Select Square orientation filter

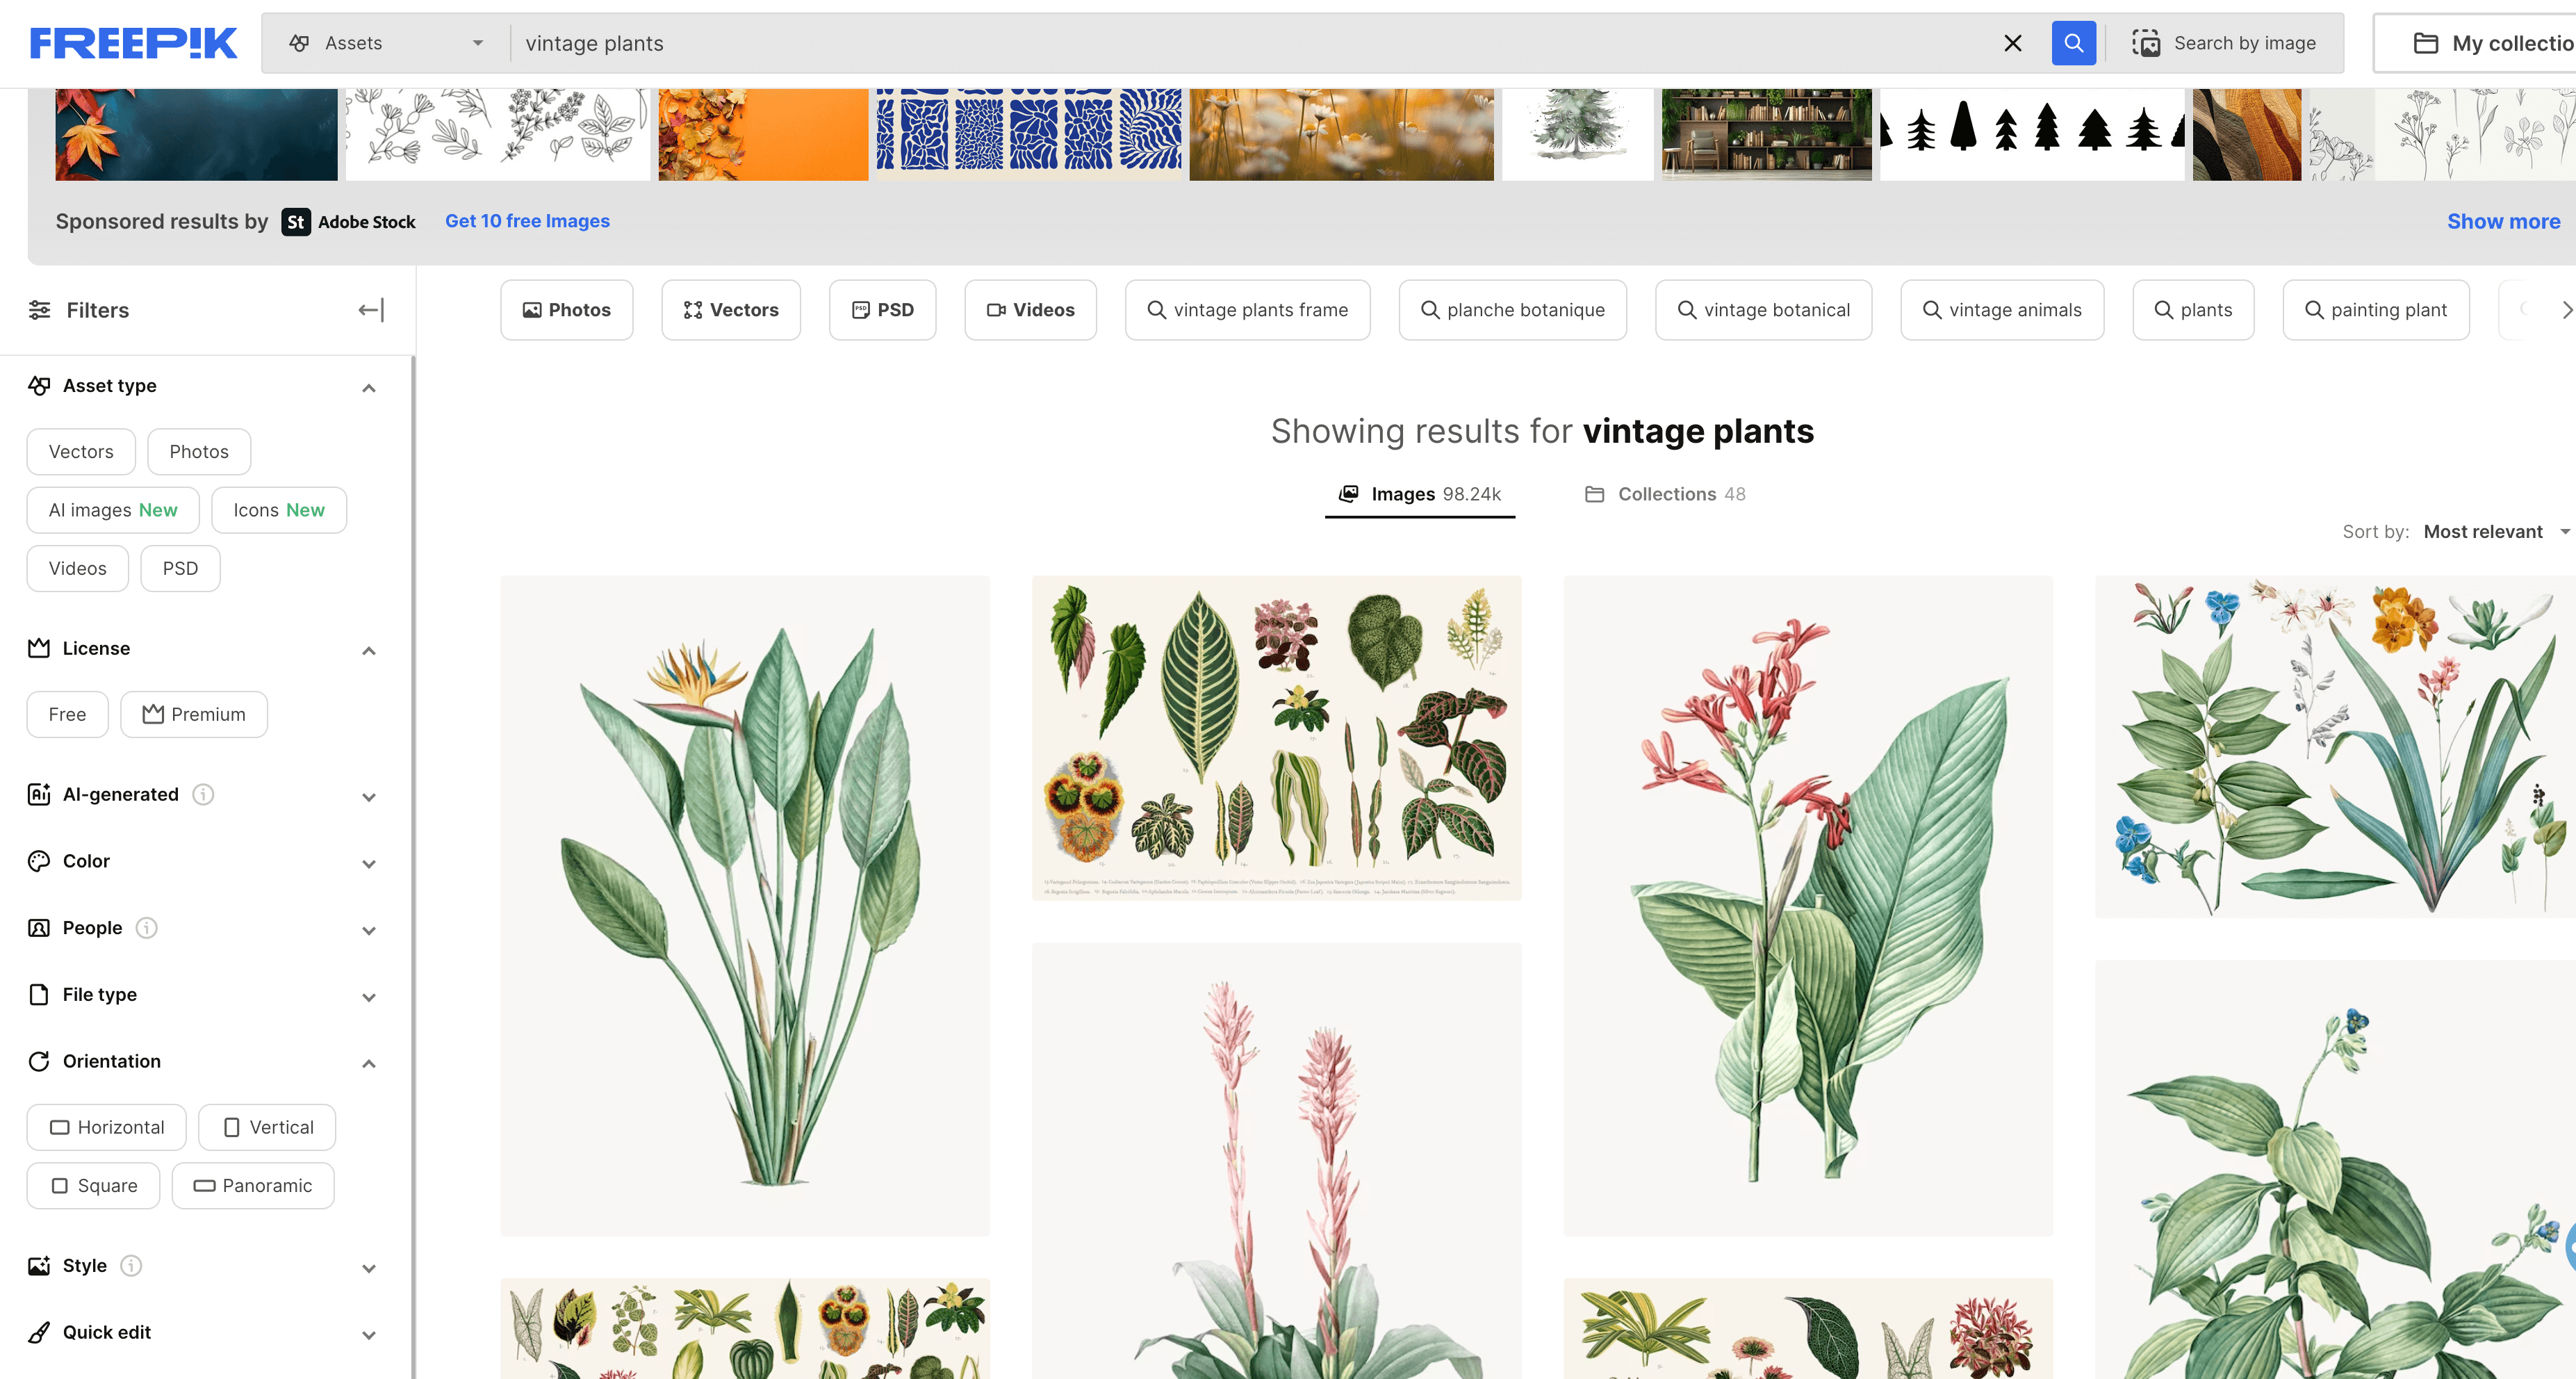(x=93, y=1185)
